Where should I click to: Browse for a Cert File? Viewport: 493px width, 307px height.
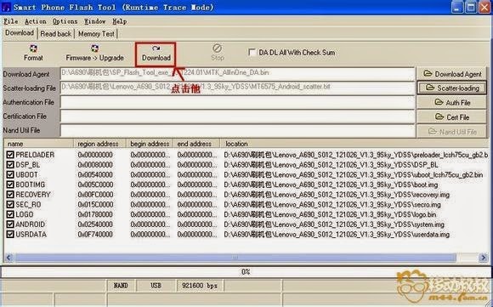(452, 117)
